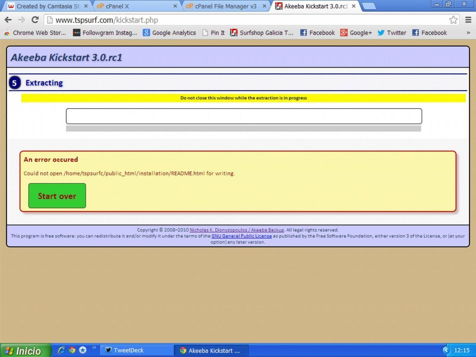Viewport: 476px width, 357px height.
Task: Select Akeeba Kickstart taskbar button
Action: tap(212, 351)
